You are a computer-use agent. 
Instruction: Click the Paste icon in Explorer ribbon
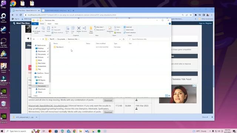coord(49,29)
